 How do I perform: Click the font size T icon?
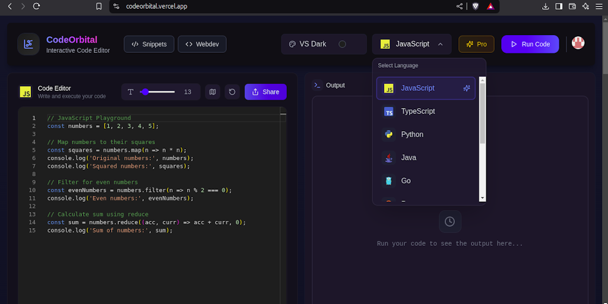coord(131,92)
